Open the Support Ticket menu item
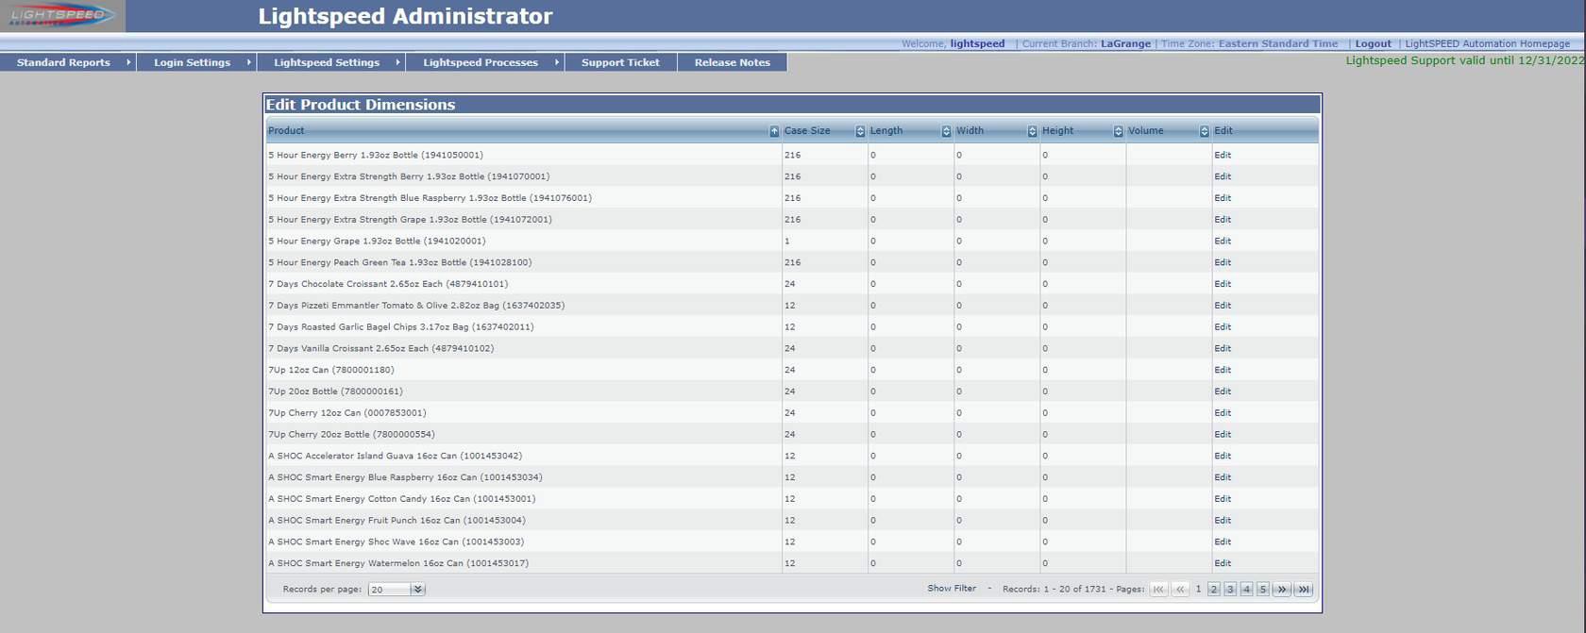The width and height of the screenshot is (1586, 633). (x=620, y=62)
